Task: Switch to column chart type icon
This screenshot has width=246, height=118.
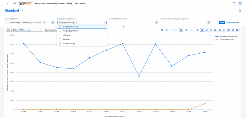Action: [x=207, y=30]
